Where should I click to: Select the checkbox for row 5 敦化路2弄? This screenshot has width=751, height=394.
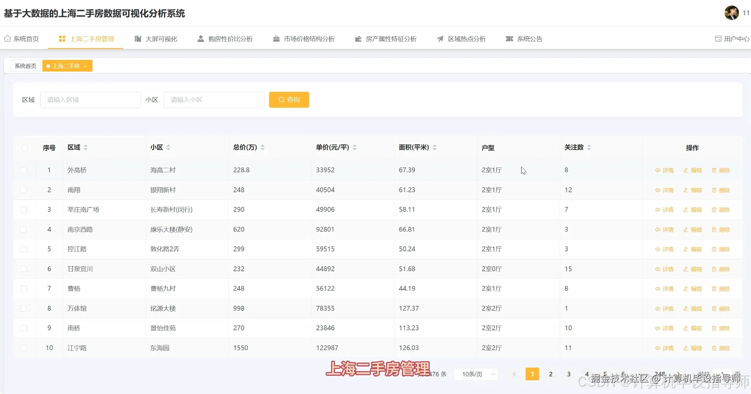coord(24,249)
